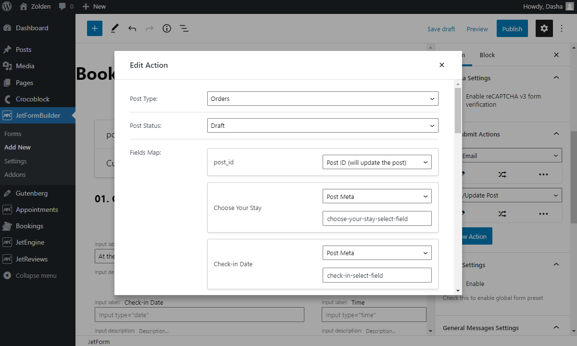The width and height of the screenshot is (577, 346).
Task: Open the Post ID field mapping dropdown
Action: pyautogui.click(x=377, y=162)
